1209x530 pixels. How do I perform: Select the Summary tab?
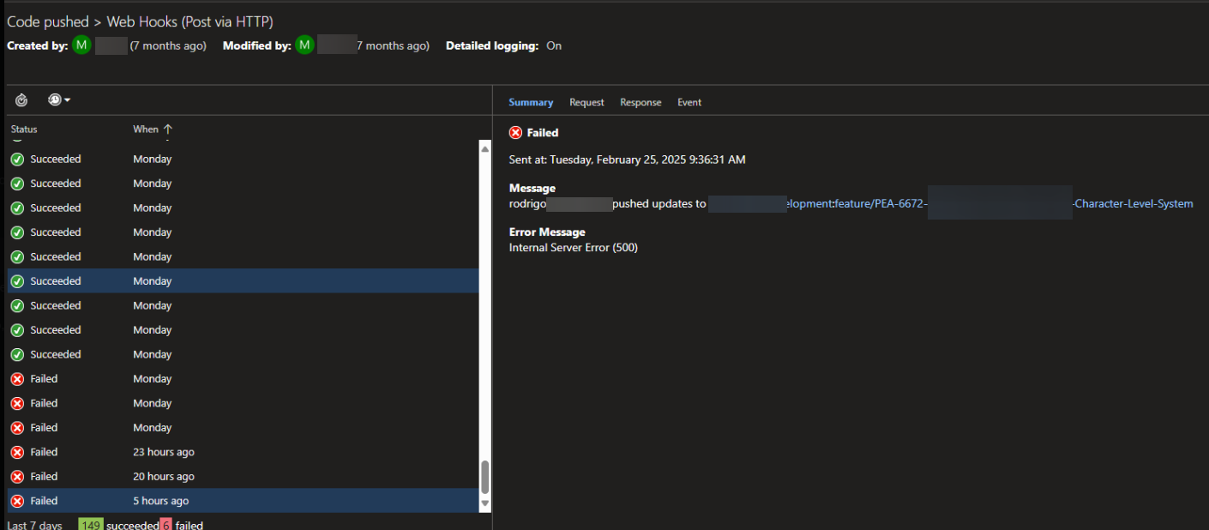click(x=531, y=103)
